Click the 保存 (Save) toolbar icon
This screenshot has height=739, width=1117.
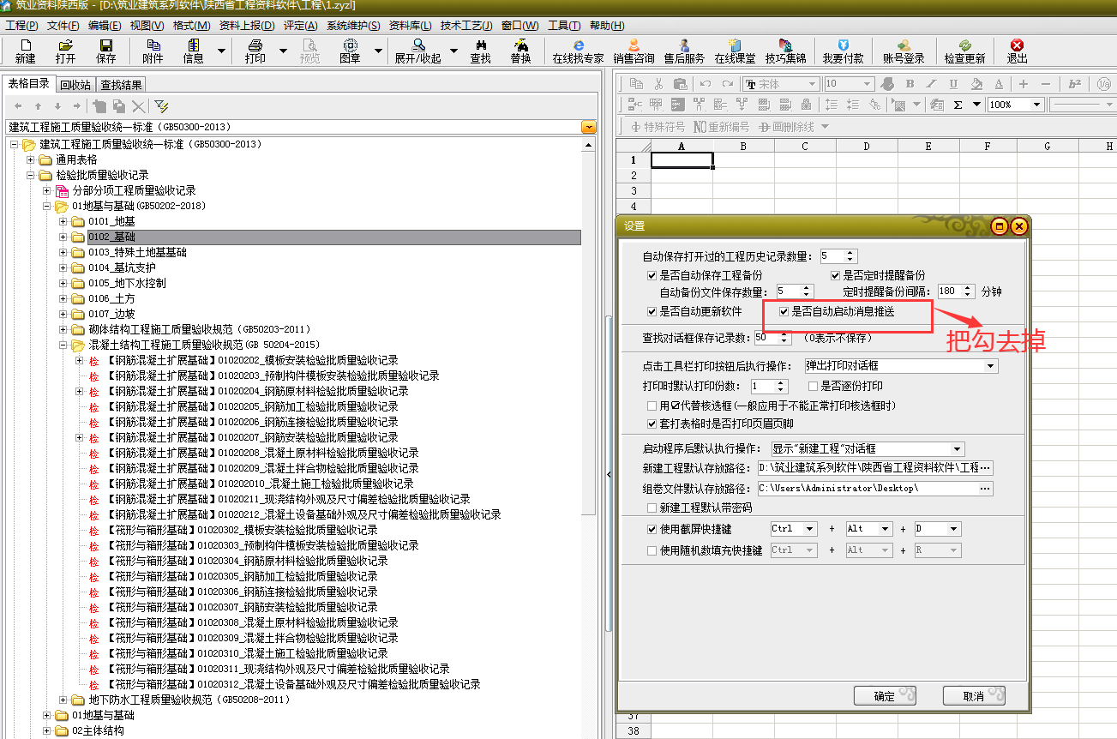(106, 51)
